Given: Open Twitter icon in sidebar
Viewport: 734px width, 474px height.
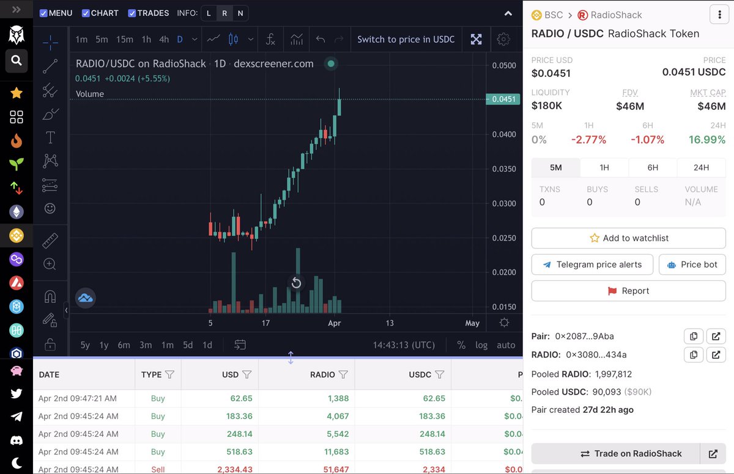Looking at the screenshot, I should coord(17,393).
